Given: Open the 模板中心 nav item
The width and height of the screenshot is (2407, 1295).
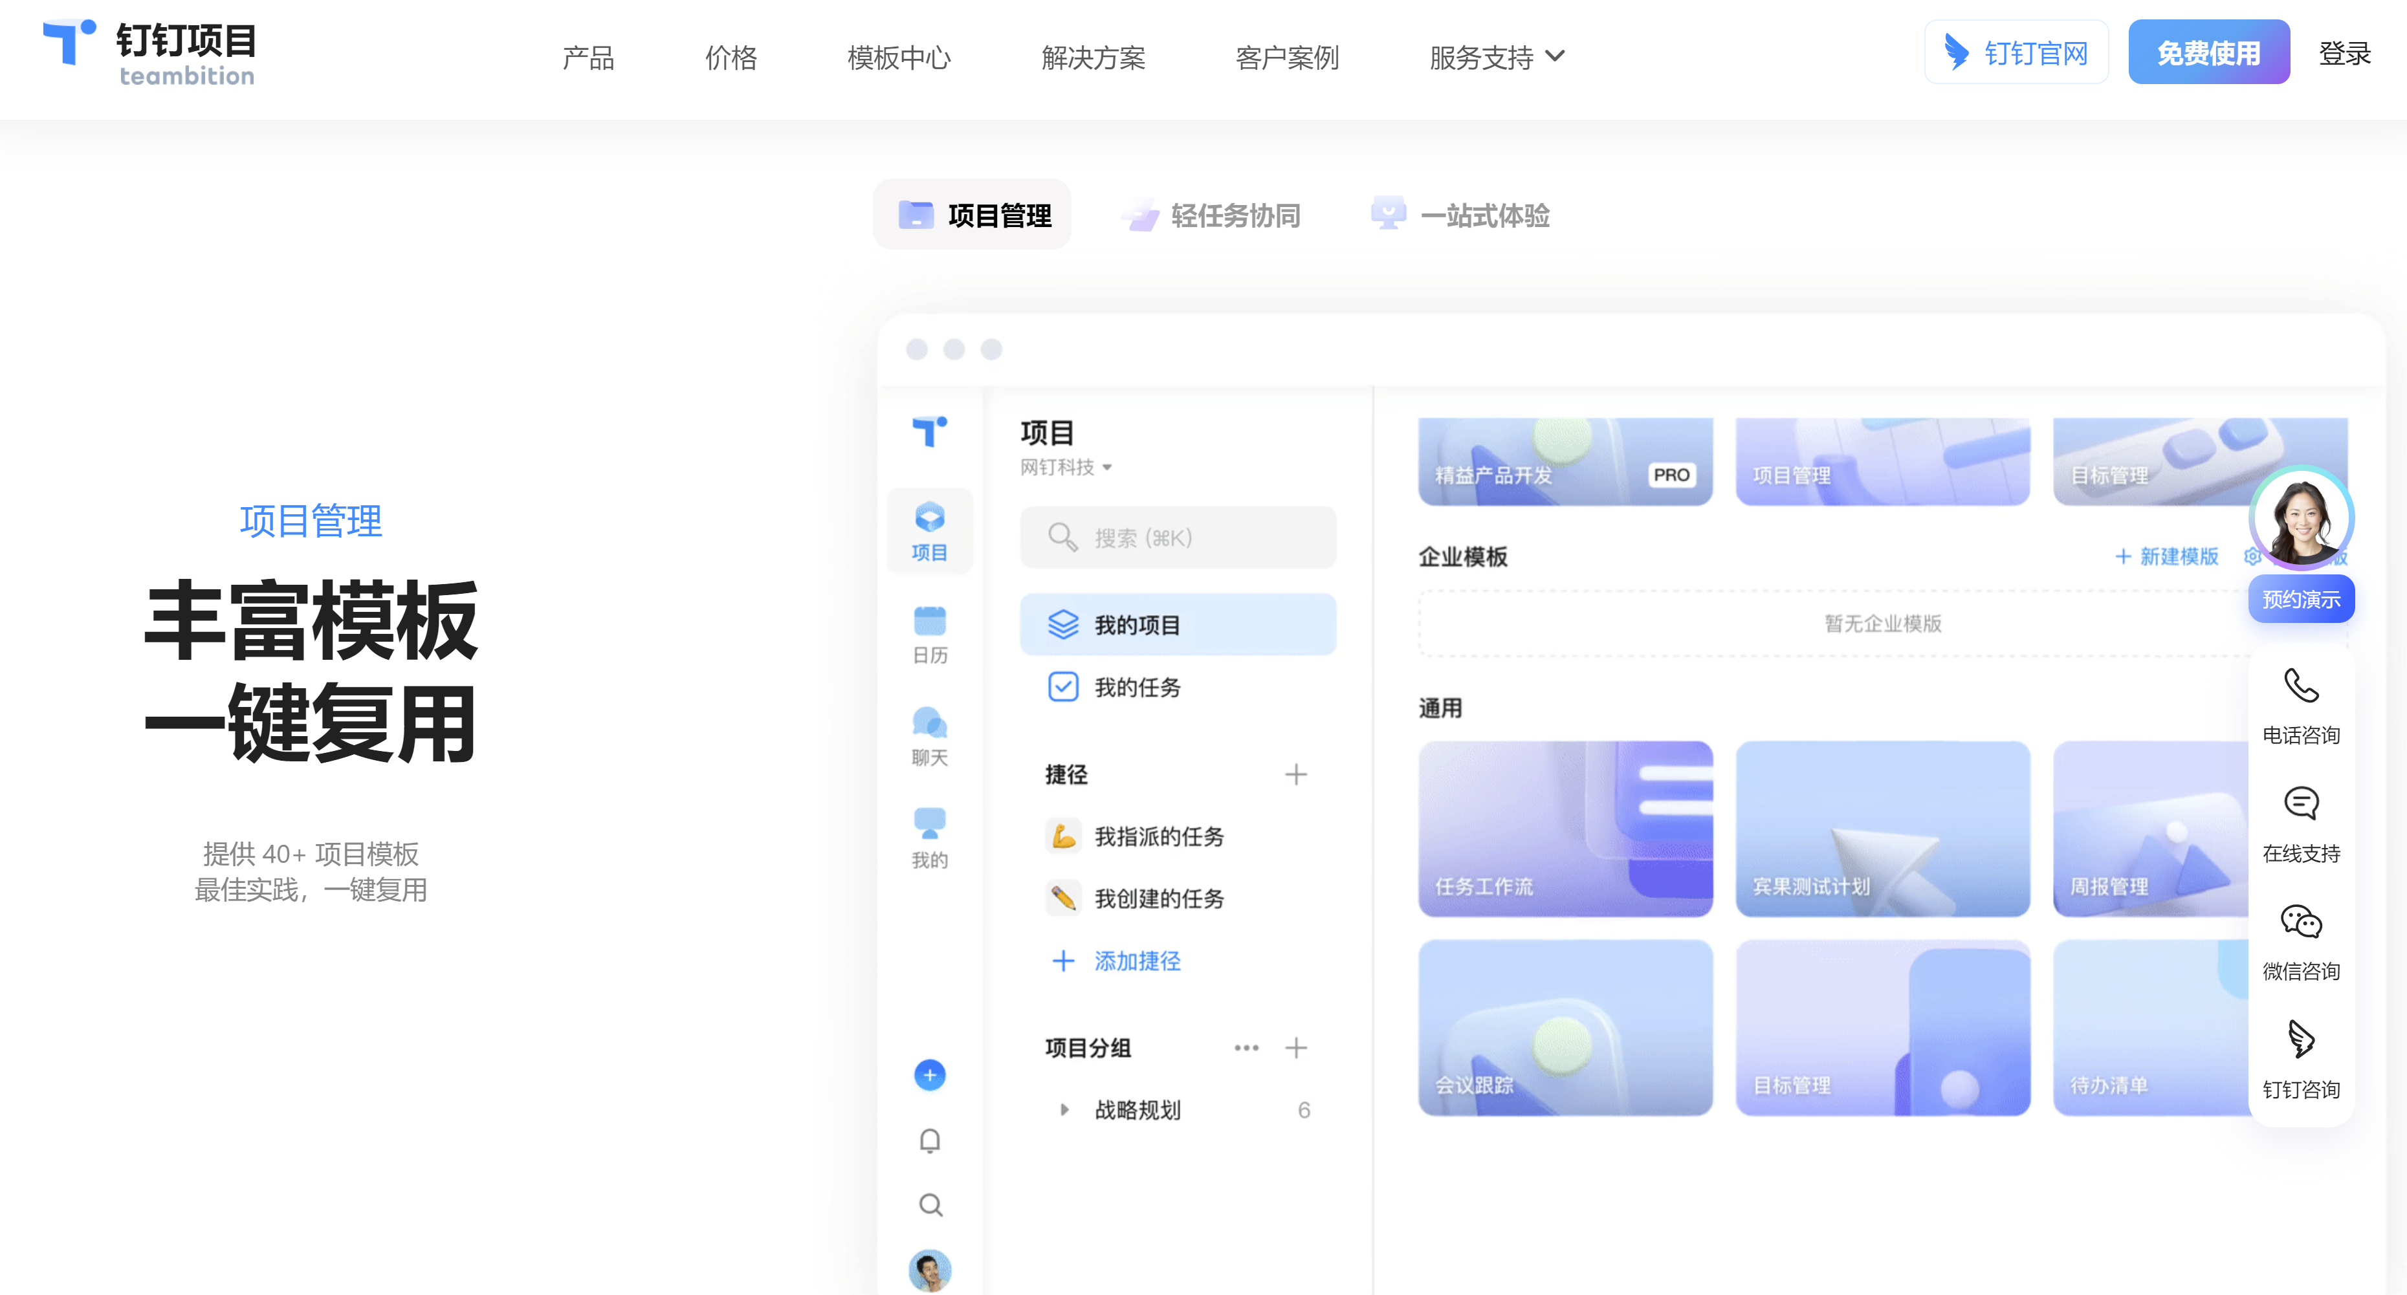Looking at the screenshot, I should coord(899,57).
